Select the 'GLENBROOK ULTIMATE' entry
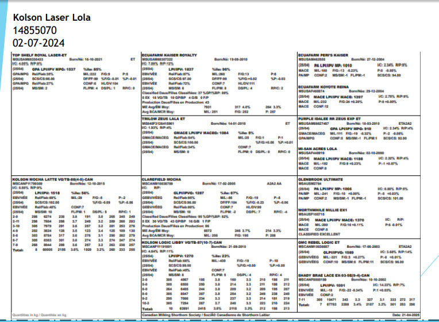This screenshot has width=439, height=322. point(321,179)
